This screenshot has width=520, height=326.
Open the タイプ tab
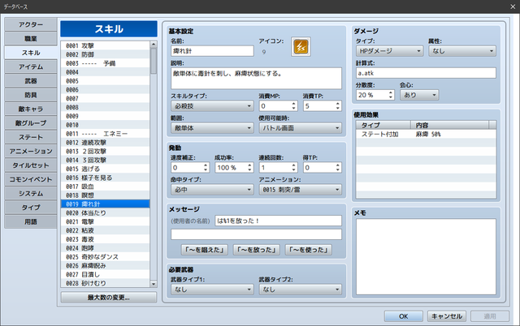coord(31,208)
